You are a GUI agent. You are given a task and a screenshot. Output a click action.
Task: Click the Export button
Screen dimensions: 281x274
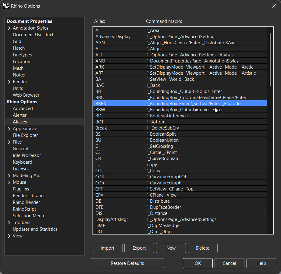click(139, 248)
